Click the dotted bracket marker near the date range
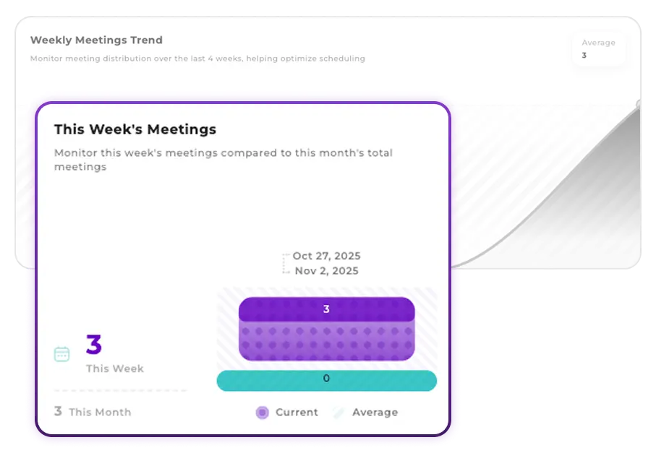 (284, 263)
